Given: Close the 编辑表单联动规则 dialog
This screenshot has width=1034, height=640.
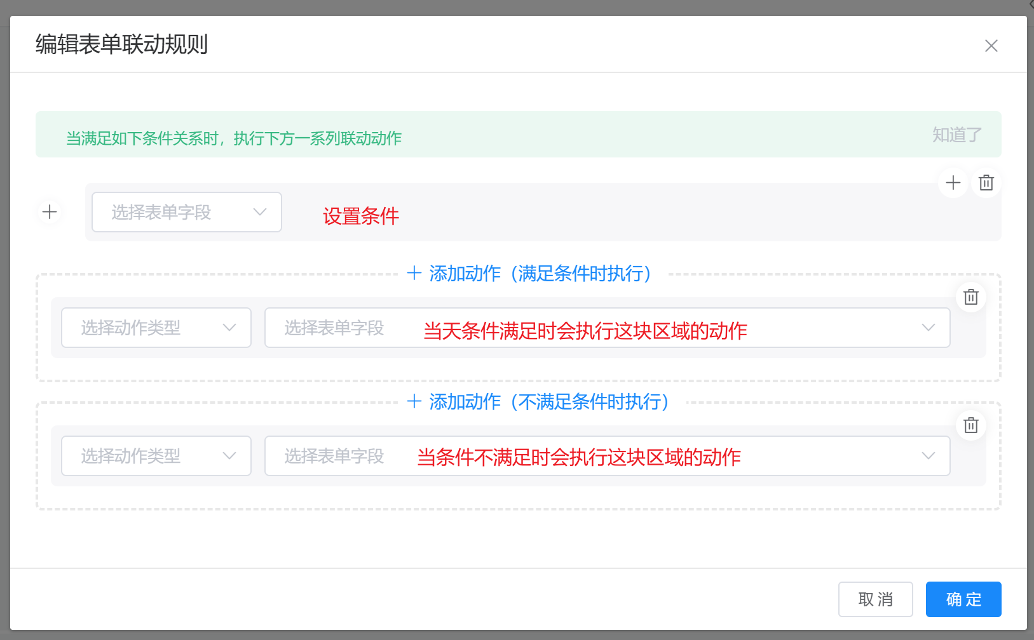Looking at the screenshot, I should tap(991, 46).
